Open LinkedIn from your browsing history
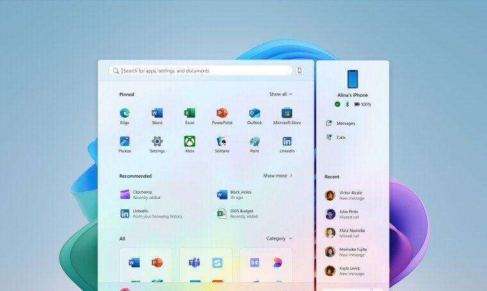 pos(151,214)
